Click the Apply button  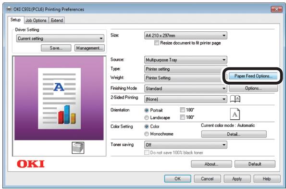(x=237, y=178)
